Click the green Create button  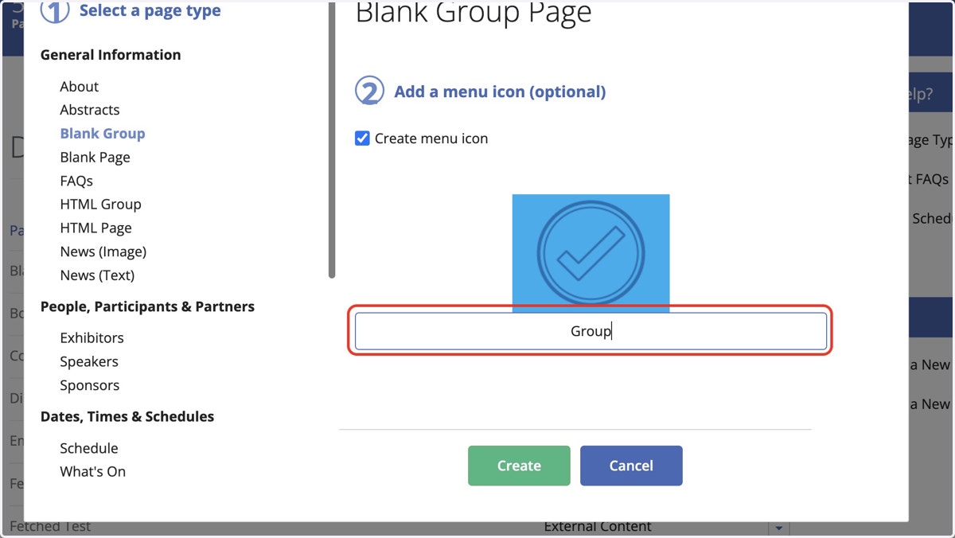[x=519, y=466]
